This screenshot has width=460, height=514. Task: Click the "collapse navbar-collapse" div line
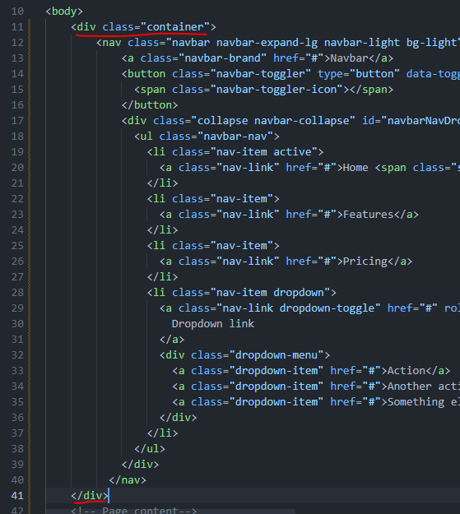coord(290,121)
